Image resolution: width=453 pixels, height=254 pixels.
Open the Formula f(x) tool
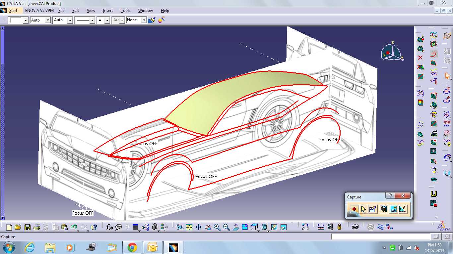[109, 227]
